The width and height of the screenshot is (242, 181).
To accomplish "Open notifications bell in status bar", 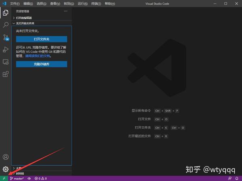I will click(x=237, y=178).
